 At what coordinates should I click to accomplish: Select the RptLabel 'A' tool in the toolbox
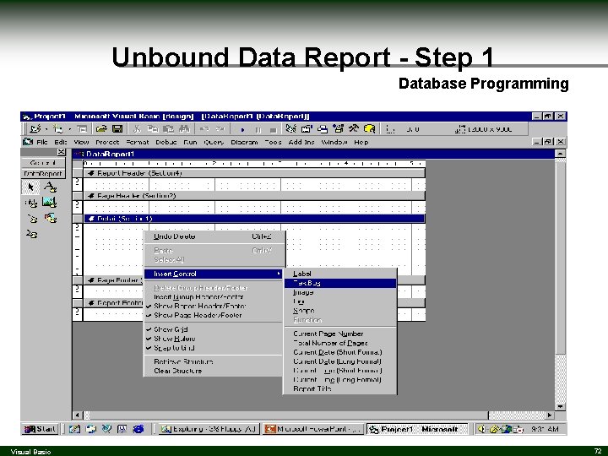pos(50,187)
